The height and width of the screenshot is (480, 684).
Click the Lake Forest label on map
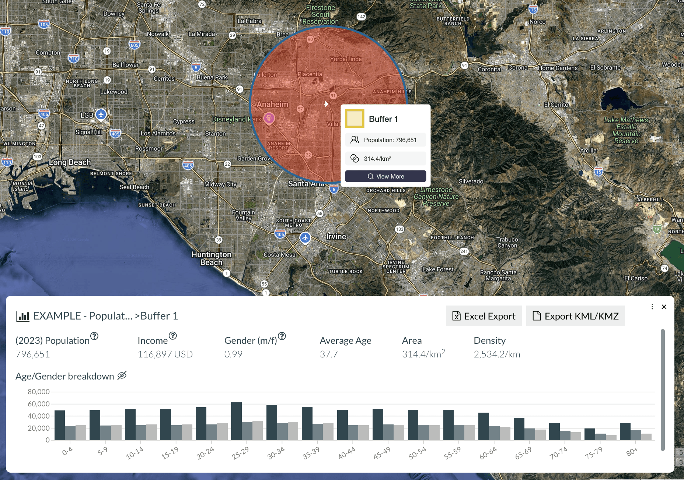pyautogui.click(x=438, y=269)
